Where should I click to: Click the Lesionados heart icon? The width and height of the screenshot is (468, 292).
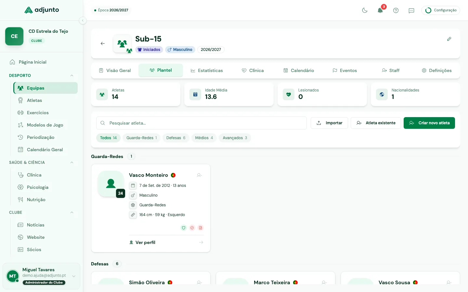[x=289, y=94]
